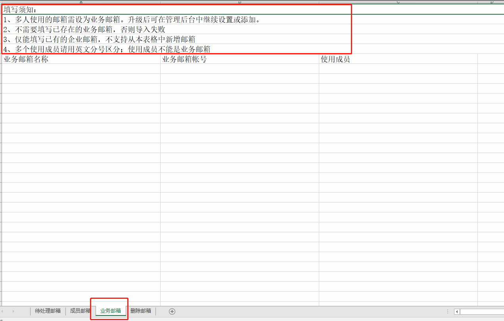The width and height of the screenshot is (504, 321).
Task: Select the 业务邮箱 sheet tab
Action: coord(111,311)
